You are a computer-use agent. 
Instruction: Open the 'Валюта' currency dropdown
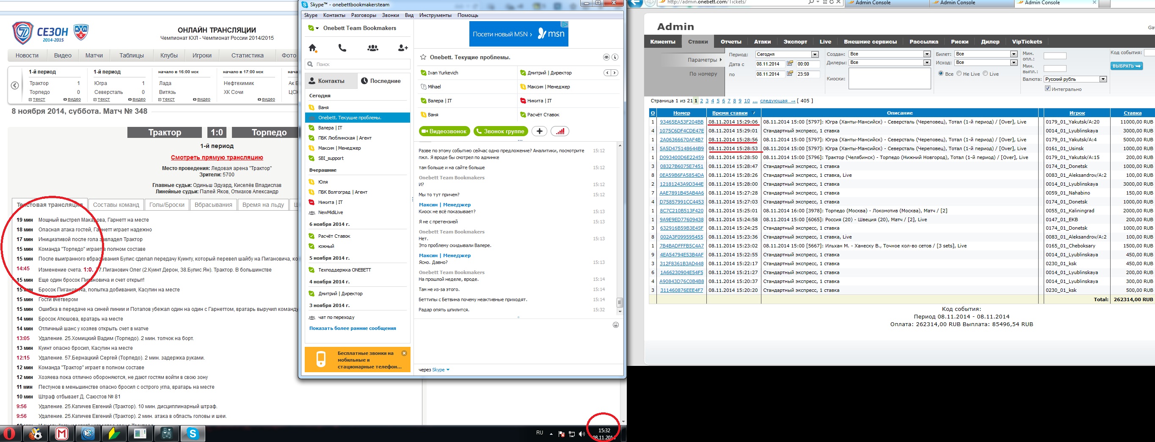pos(1075,79)
